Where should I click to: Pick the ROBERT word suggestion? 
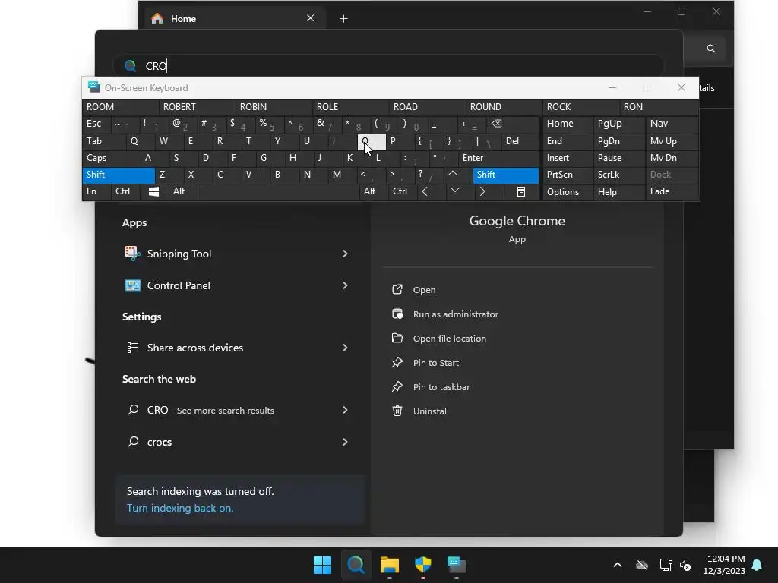click(x=198, y=107)
